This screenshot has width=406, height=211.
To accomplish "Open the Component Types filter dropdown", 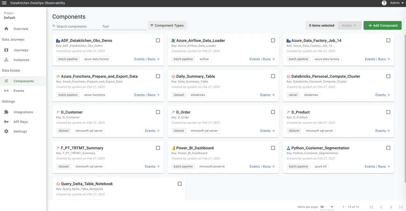I will pos(167,25).
